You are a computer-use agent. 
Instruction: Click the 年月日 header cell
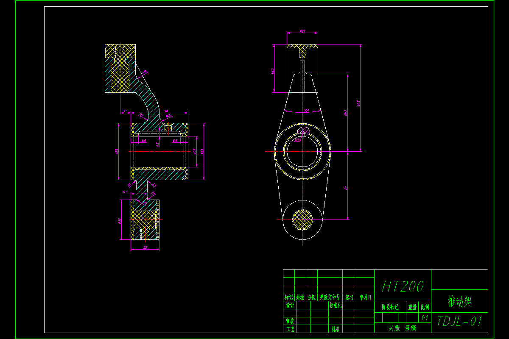click(365, 298)
